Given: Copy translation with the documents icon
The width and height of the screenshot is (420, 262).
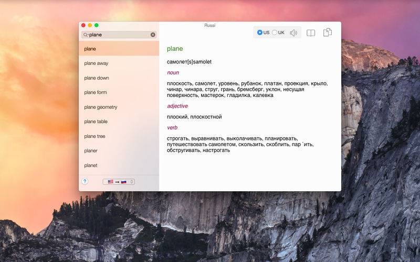Looking at the screenshot, I should tap(327, 32).
